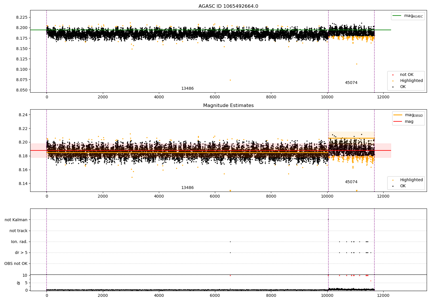Click the red 'mag' legend line in middle plot
This screenshot has width=431, height=302.
click(398, 122)
